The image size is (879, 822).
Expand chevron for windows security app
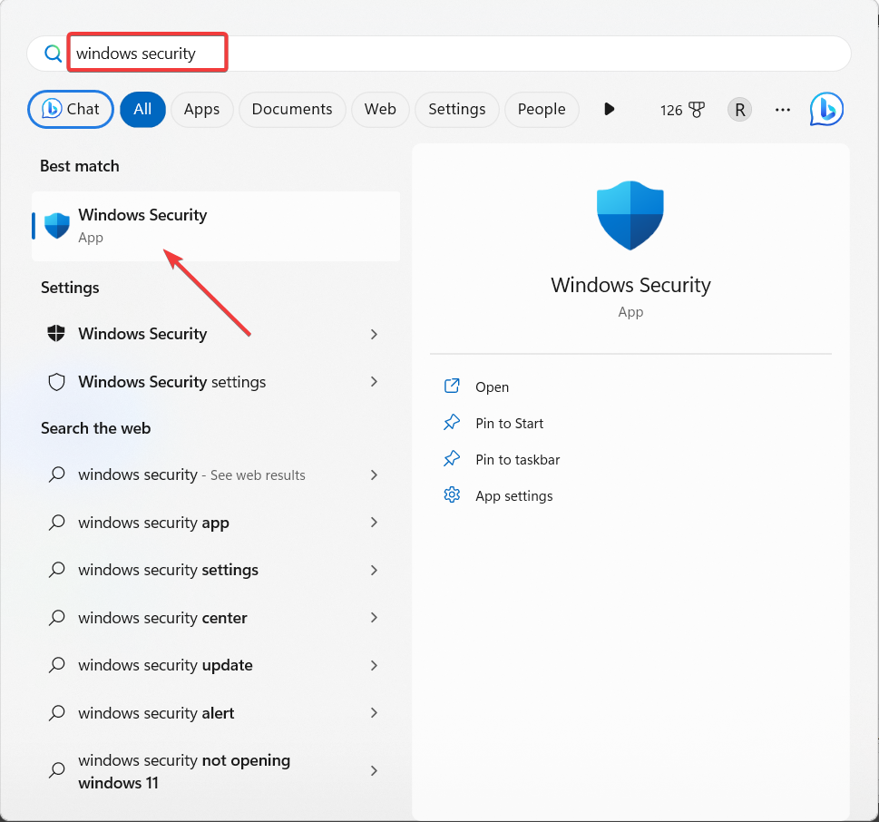click(374, 523)
